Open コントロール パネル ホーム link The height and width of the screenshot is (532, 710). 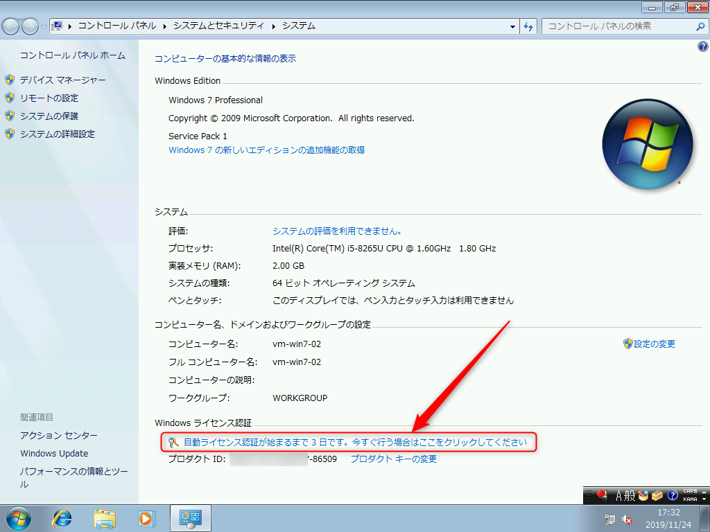tap(73, 55)
